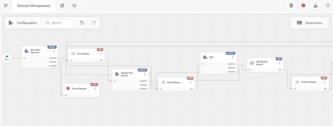Click the UAT Results Review form icon
The height and width of the screenshot is (126, 333).
252,63
